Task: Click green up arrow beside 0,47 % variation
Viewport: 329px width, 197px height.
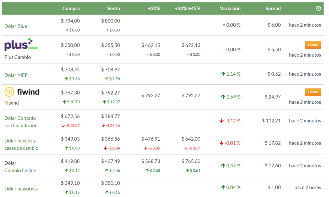Action: [x=223, y=165]
